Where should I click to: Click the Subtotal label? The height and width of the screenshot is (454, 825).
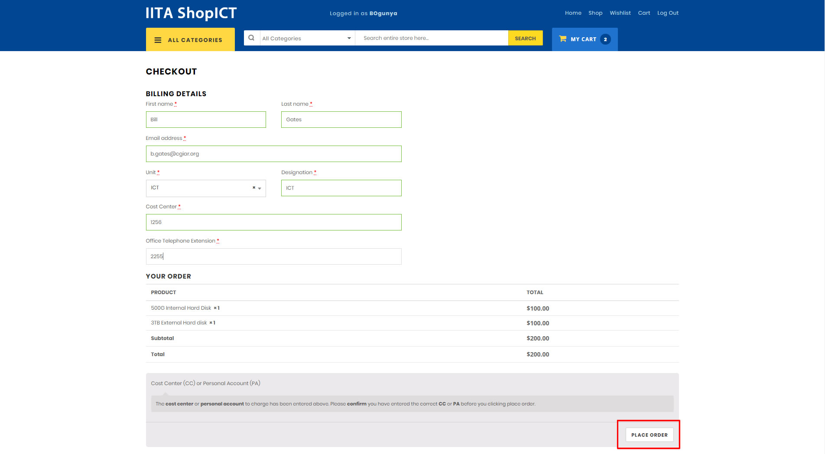click(162, 338)
